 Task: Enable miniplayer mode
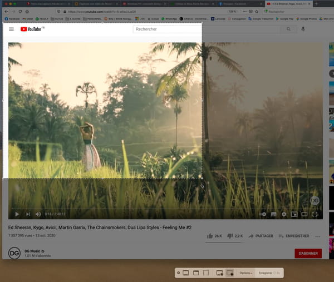[x=294, y=214]
